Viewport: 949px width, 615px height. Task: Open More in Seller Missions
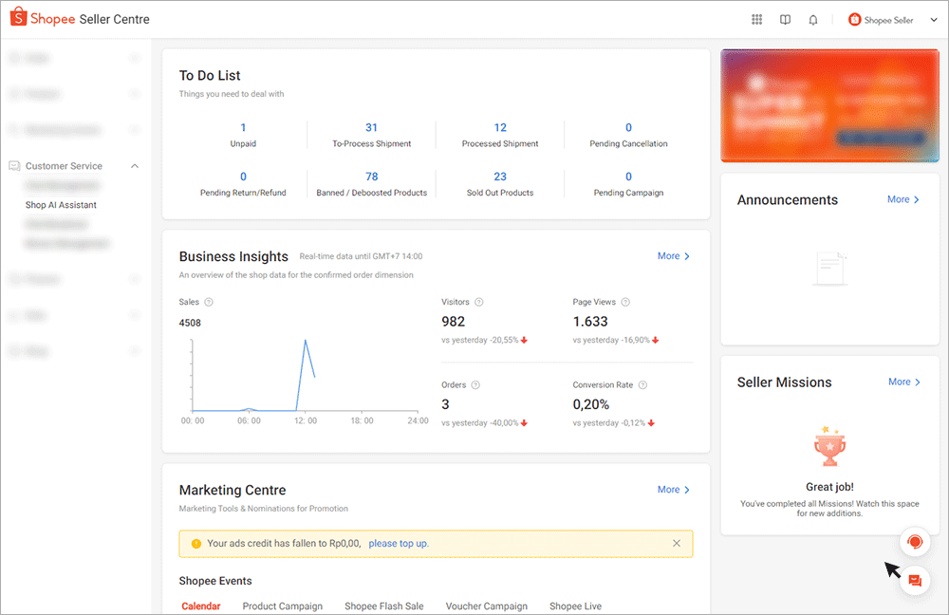coord(903,382)
